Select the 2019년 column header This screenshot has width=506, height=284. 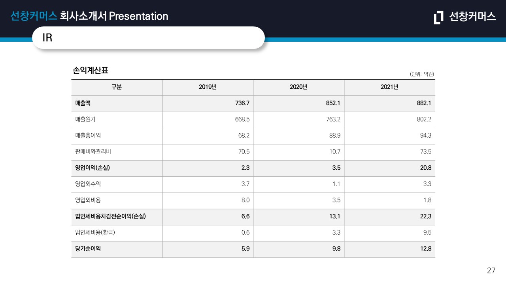[x=208, y=88]
